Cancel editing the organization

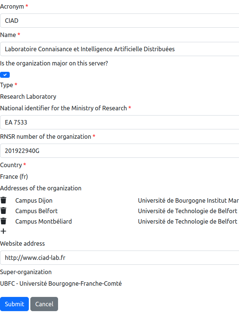44,304
